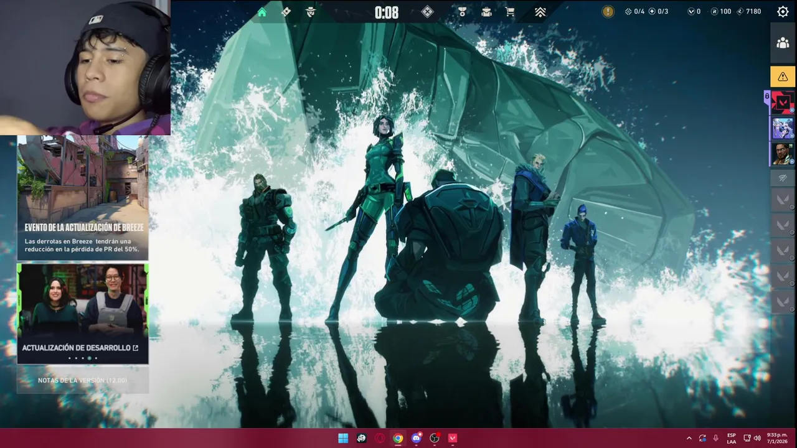Open the Collection briefcase icon
The height and width of the screenshot is (448, 797).
click(x=486, y=12)
